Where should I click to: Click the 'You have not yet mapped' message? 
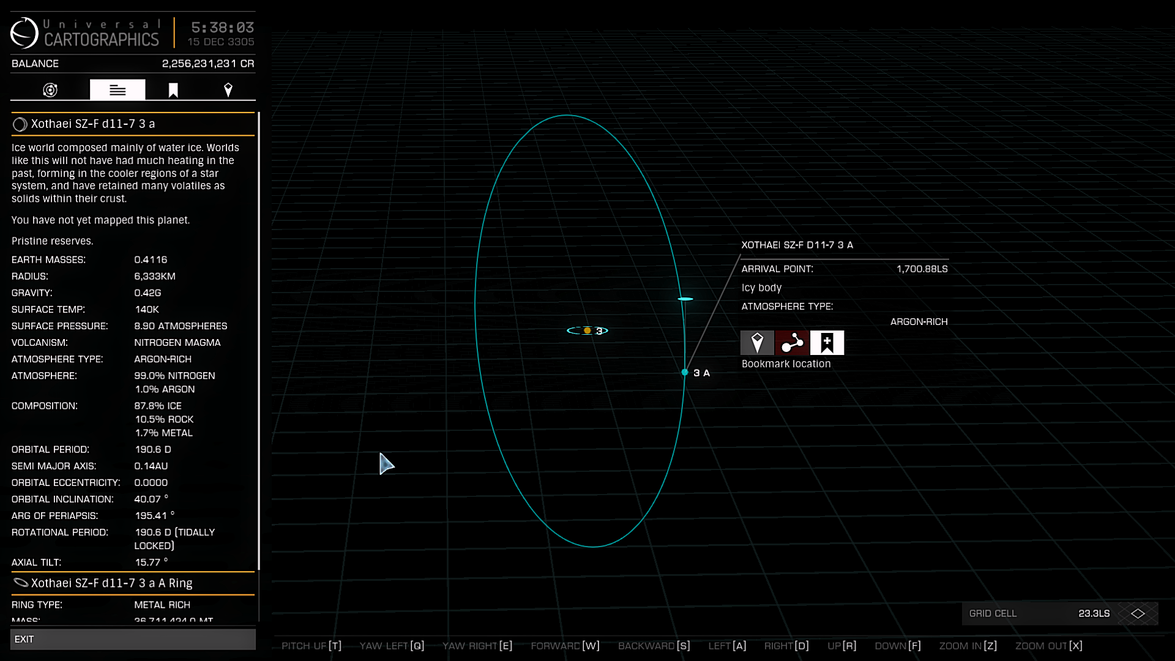click(x=100, y=220)
